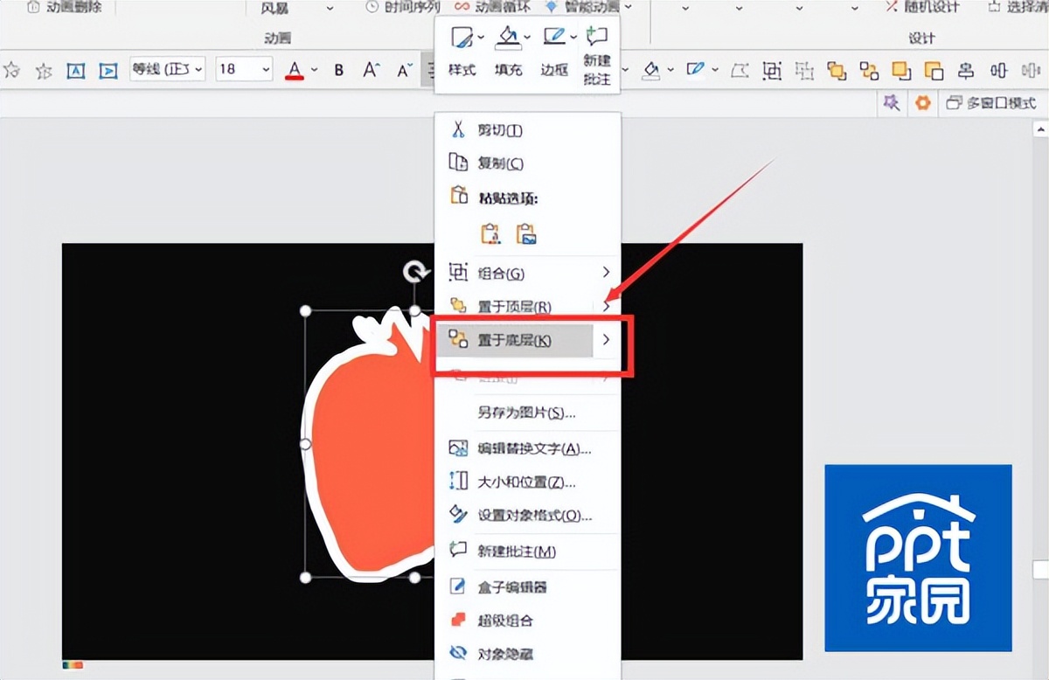Select the Bold formatting icon
This screenshot has width=1049, height=680.
pyautogui.click(x=338, y=69)
